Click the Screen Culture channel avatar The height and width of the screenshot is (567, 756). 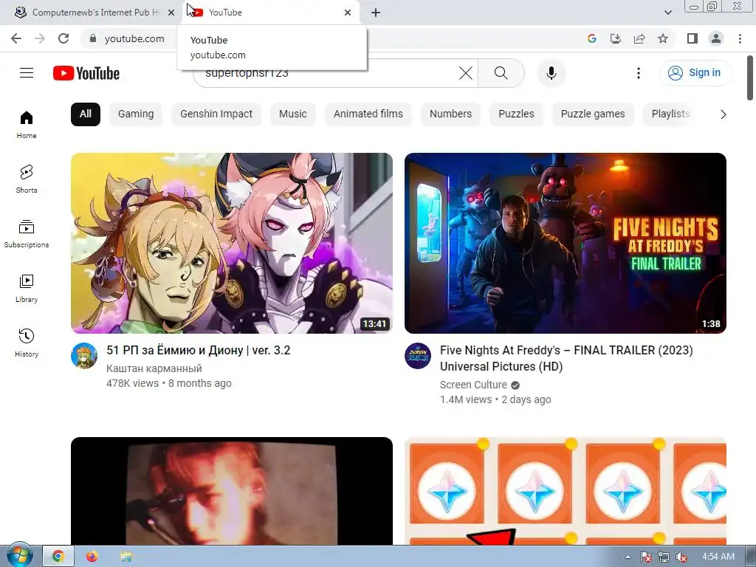tap(418, 356)
